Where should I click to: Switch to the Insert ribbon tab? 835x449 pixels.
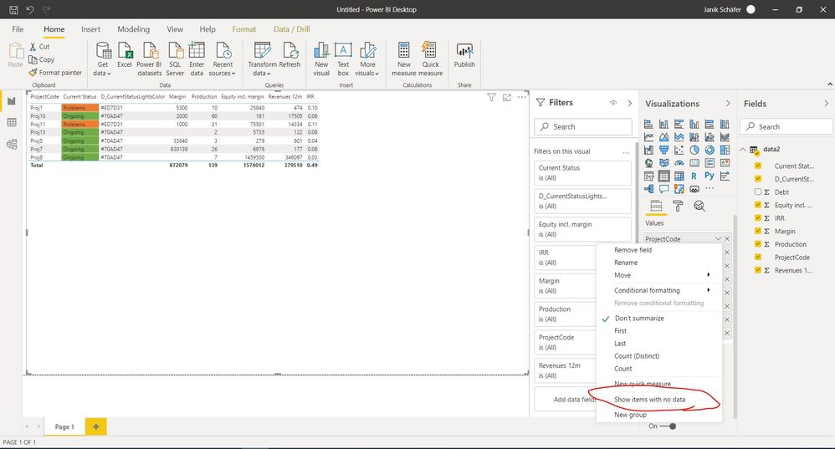(90, 29)
